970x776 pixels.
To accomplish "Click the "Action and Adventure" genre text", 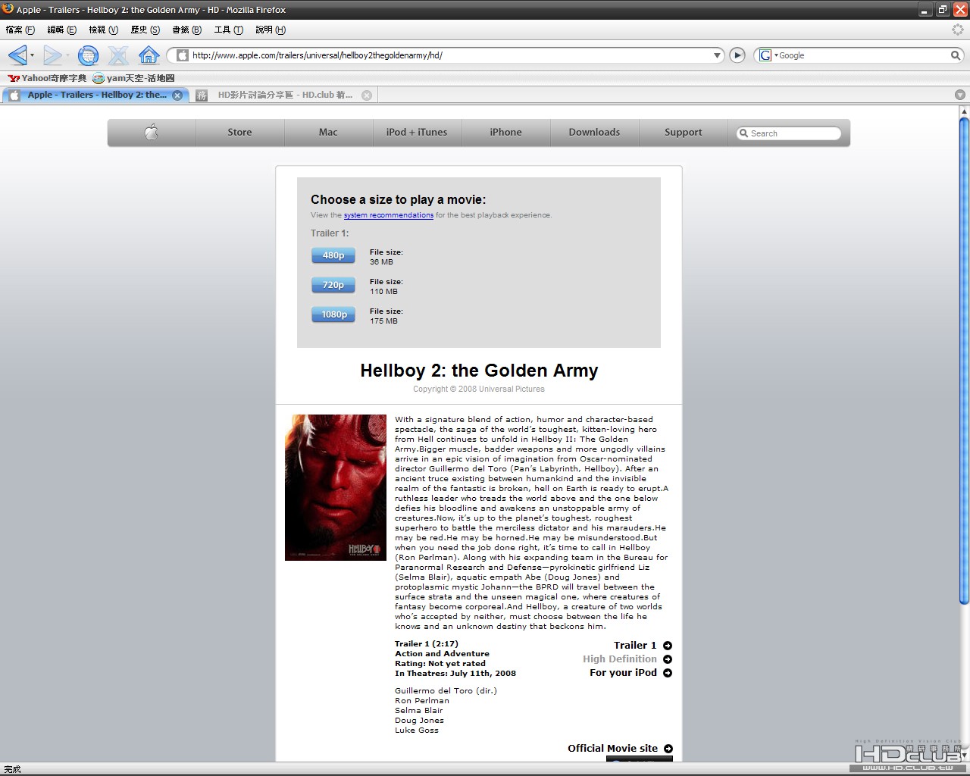I will click(x=442, y=654).
